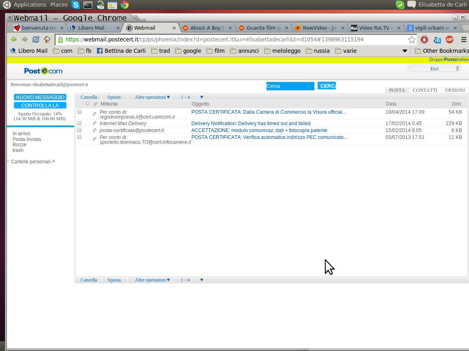469x351 pixels.
Task: Expand Cartelle personali folder tree
Action: click(9, 161)
